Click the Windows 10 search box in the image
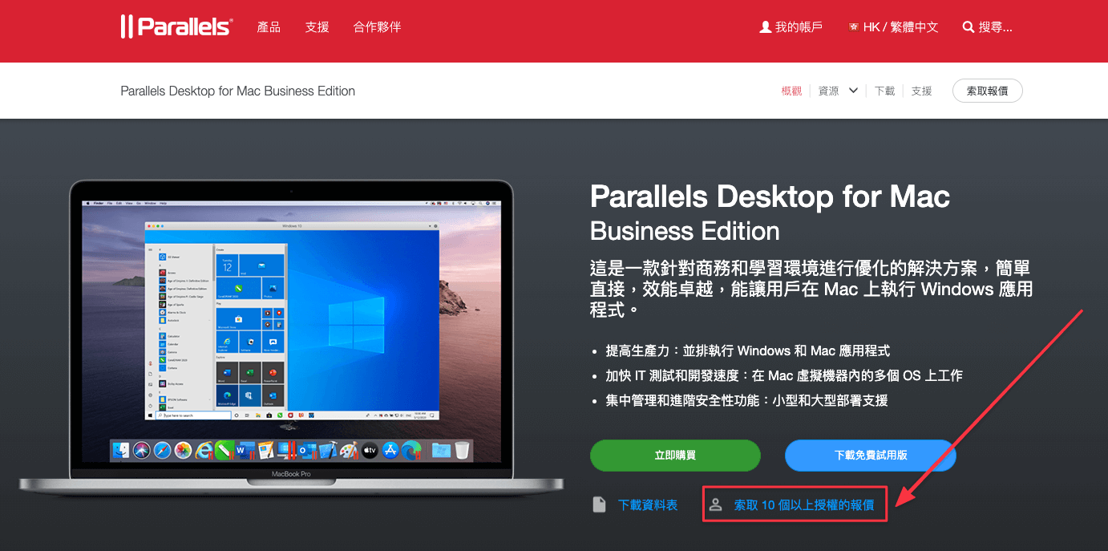This screenshot has width=1108, height=551. [x=192, y=415]
